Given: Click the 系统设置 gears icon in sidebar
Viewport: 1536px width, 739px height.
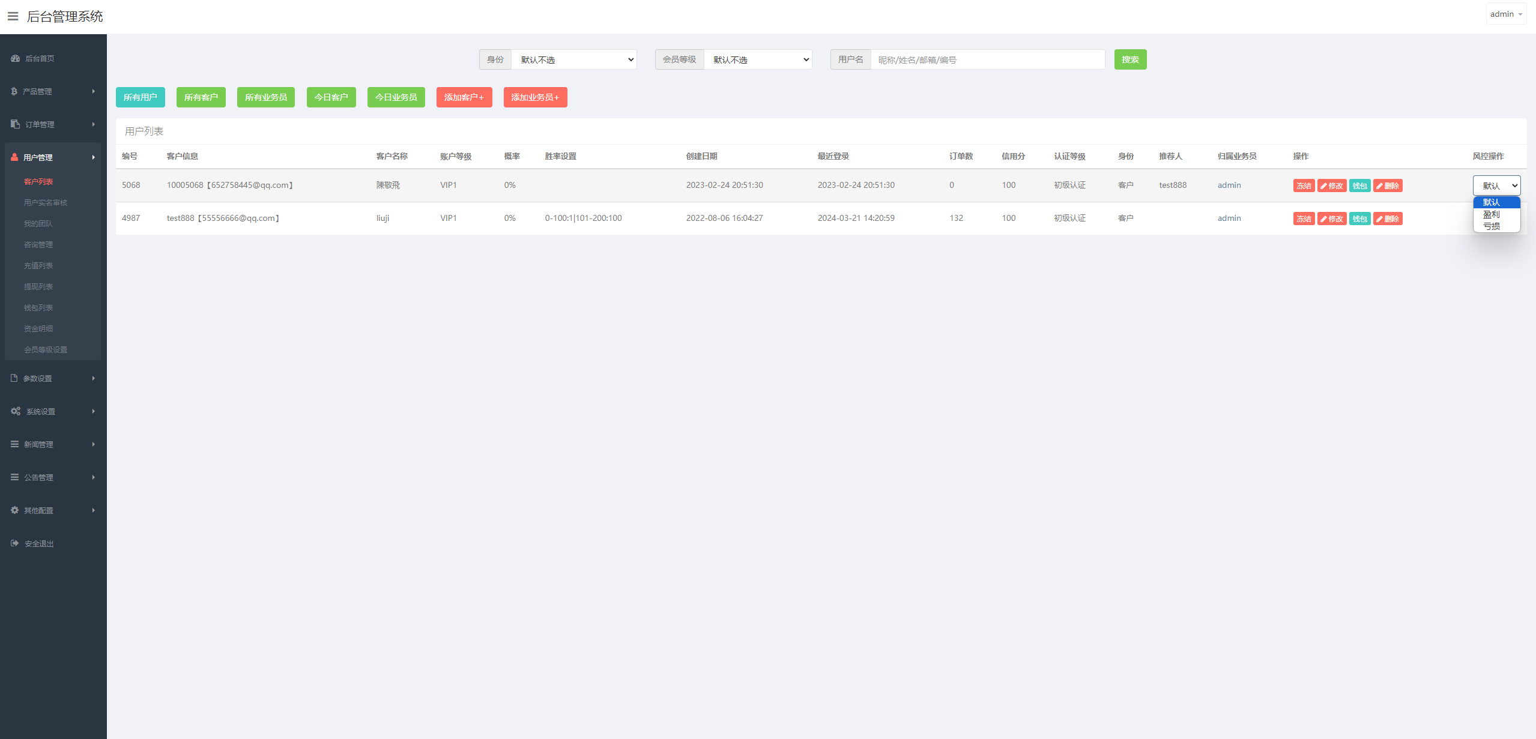Looking at the screenshot, I should [16, 411].
